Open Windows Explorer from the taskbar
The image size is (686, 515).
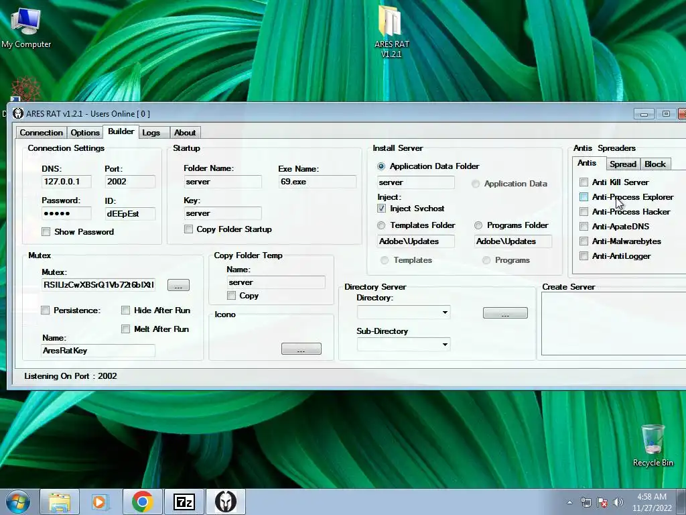[60, 502]
